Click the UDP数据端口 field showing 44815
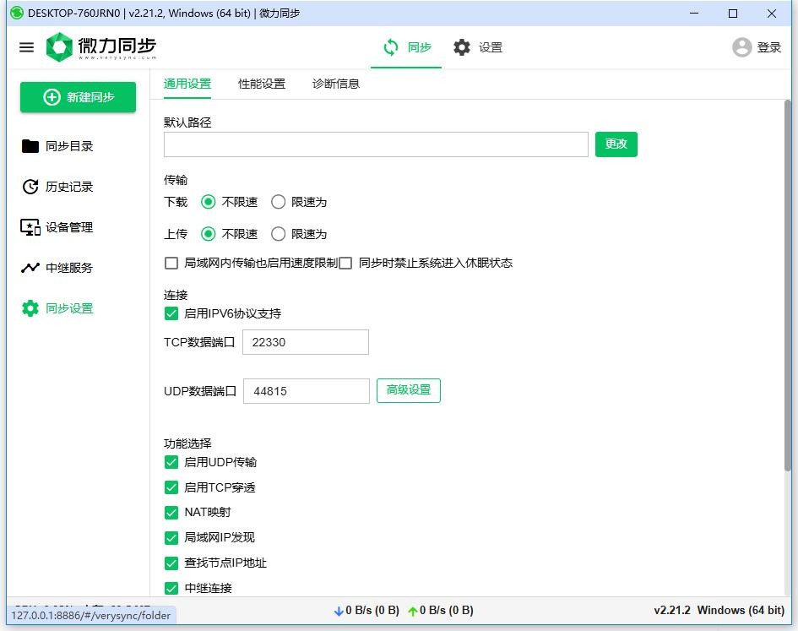The image size is (798, 631). (307, 391)
